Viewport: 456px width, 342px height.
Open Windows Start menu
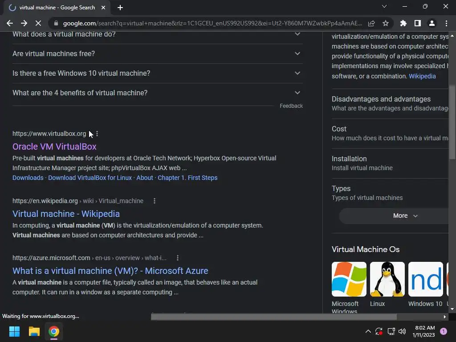pyautogui.click(x=14, y=331)
